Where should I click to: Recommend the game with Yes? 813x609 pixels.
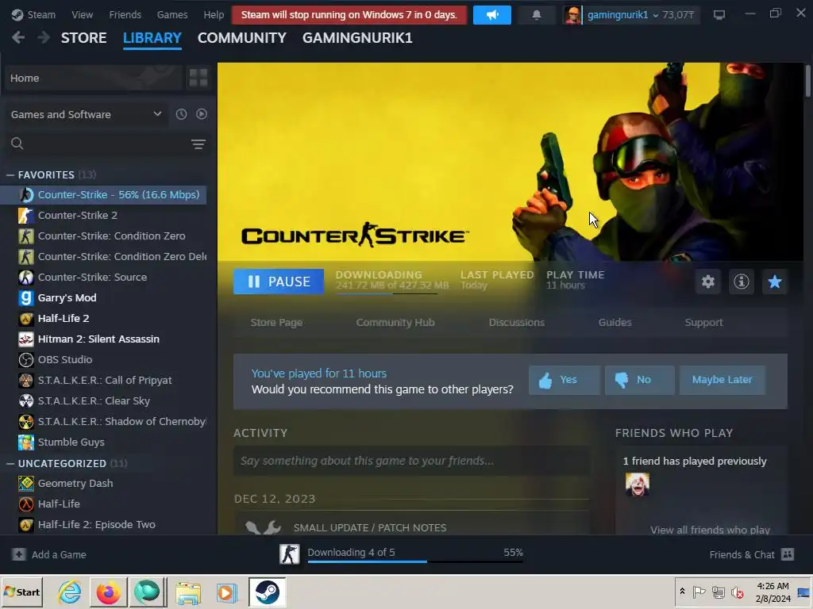coord(564,380)
